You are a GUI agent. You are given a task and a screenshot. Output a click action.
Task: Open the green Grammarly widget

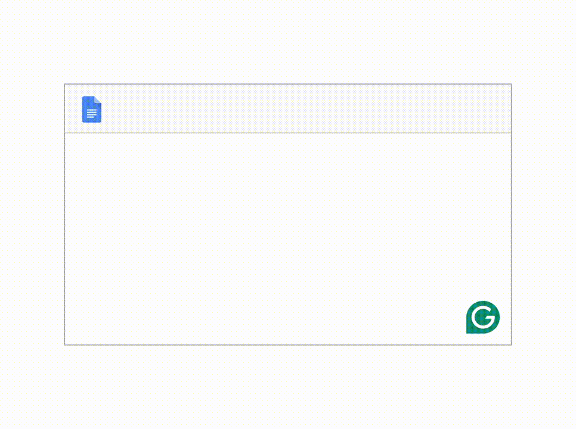pyautogui.click(x=483, y=317)
